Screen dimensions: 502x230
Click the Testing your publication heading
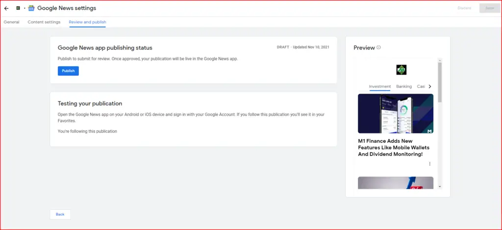tap(90, 103)
